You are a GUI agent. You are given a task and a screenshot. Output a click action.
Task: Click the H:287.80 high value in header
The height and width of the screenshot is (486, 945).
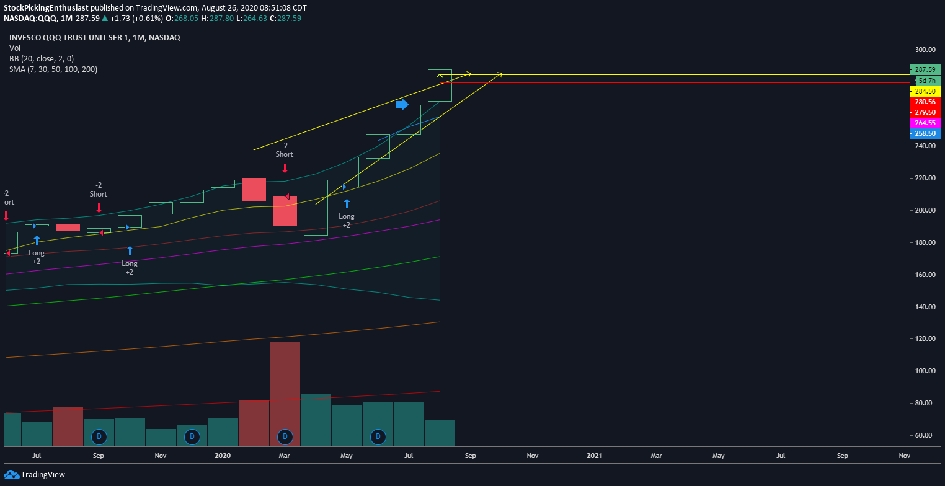218,19
